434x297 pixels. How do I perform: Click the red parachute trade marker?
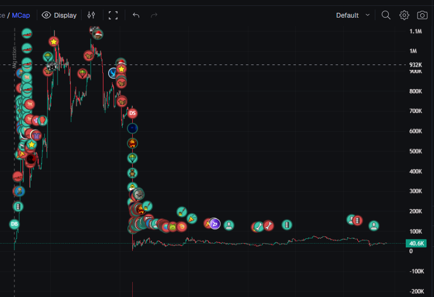(83, 74)
